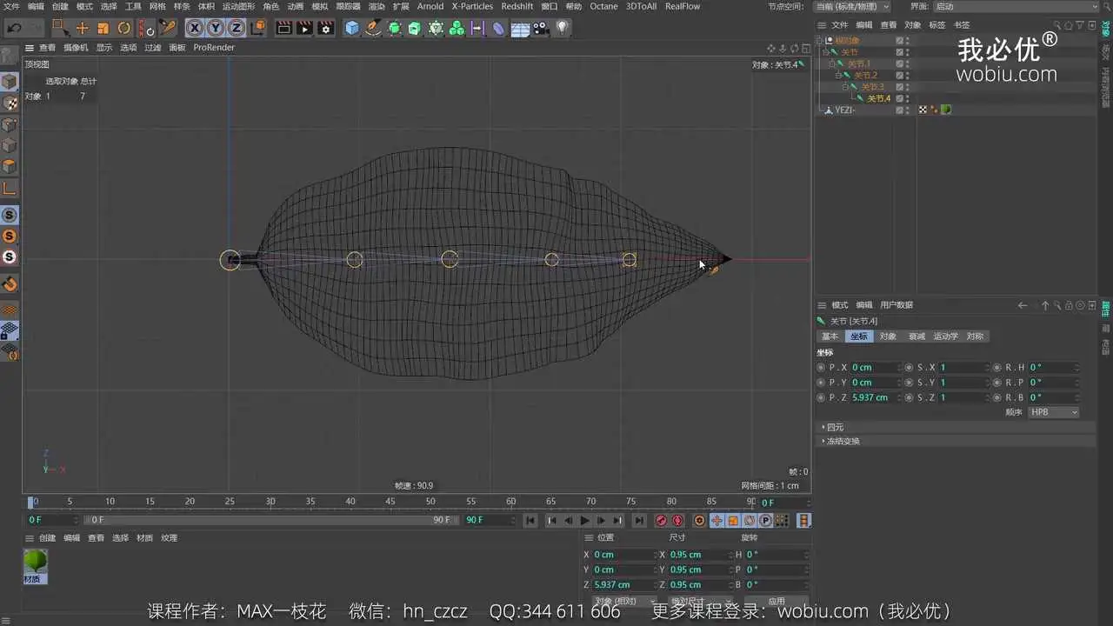Collapse the top-level 关节 node
Screen dimensions: 1113x626
[826, 52]
